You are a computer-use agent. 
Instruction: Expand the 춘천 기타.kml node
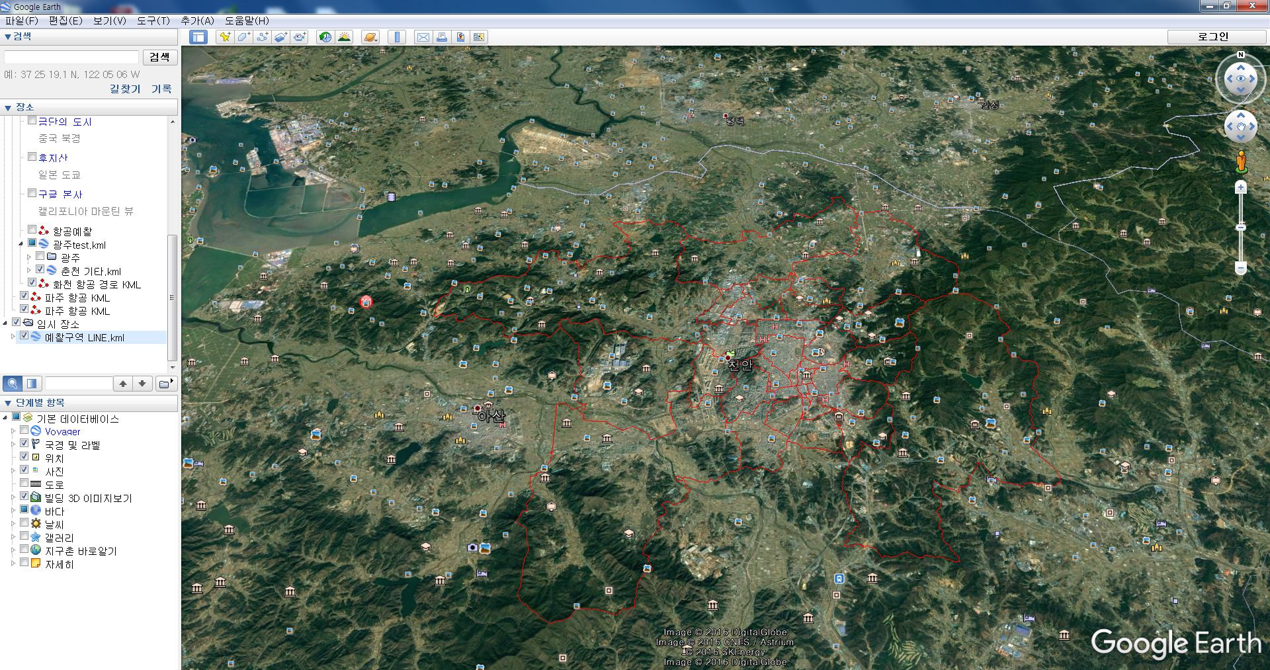[29, 271]
